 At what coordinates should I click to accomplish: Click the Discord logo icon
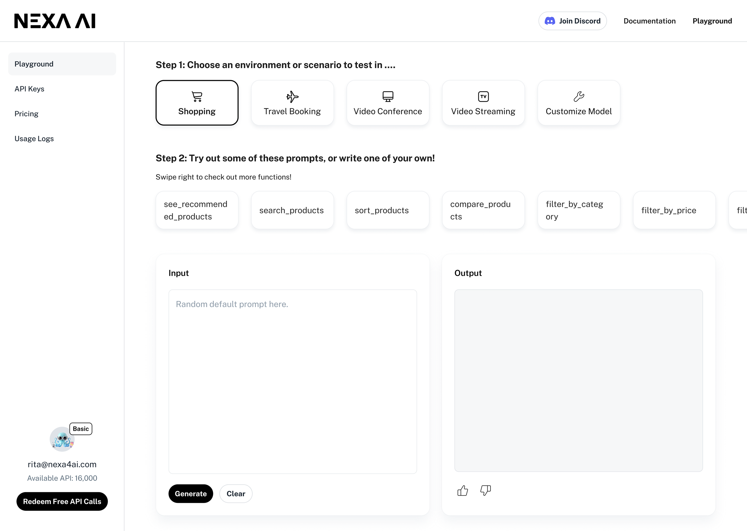coord(550,21)
